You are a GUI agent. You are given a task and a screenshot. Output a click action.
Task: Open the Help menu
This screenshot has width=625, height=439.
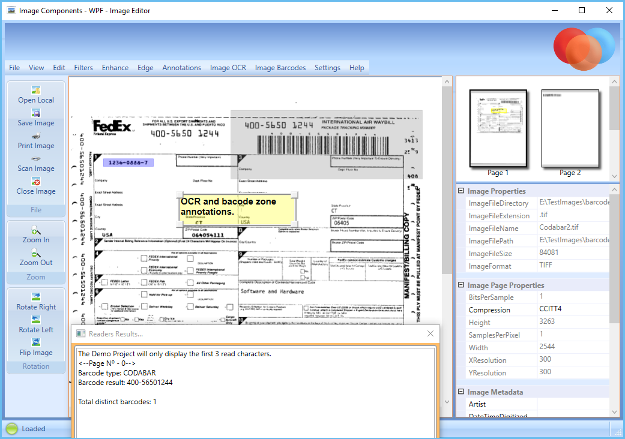(x=357, y=68)
